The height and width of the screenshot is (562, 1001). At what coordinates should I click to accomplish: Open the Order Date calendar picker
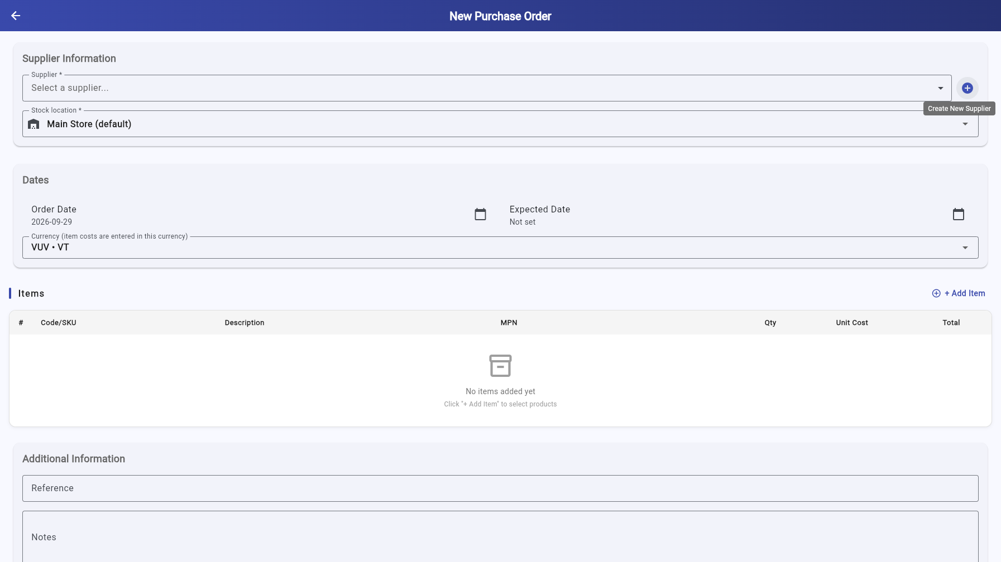click(480, 214)
